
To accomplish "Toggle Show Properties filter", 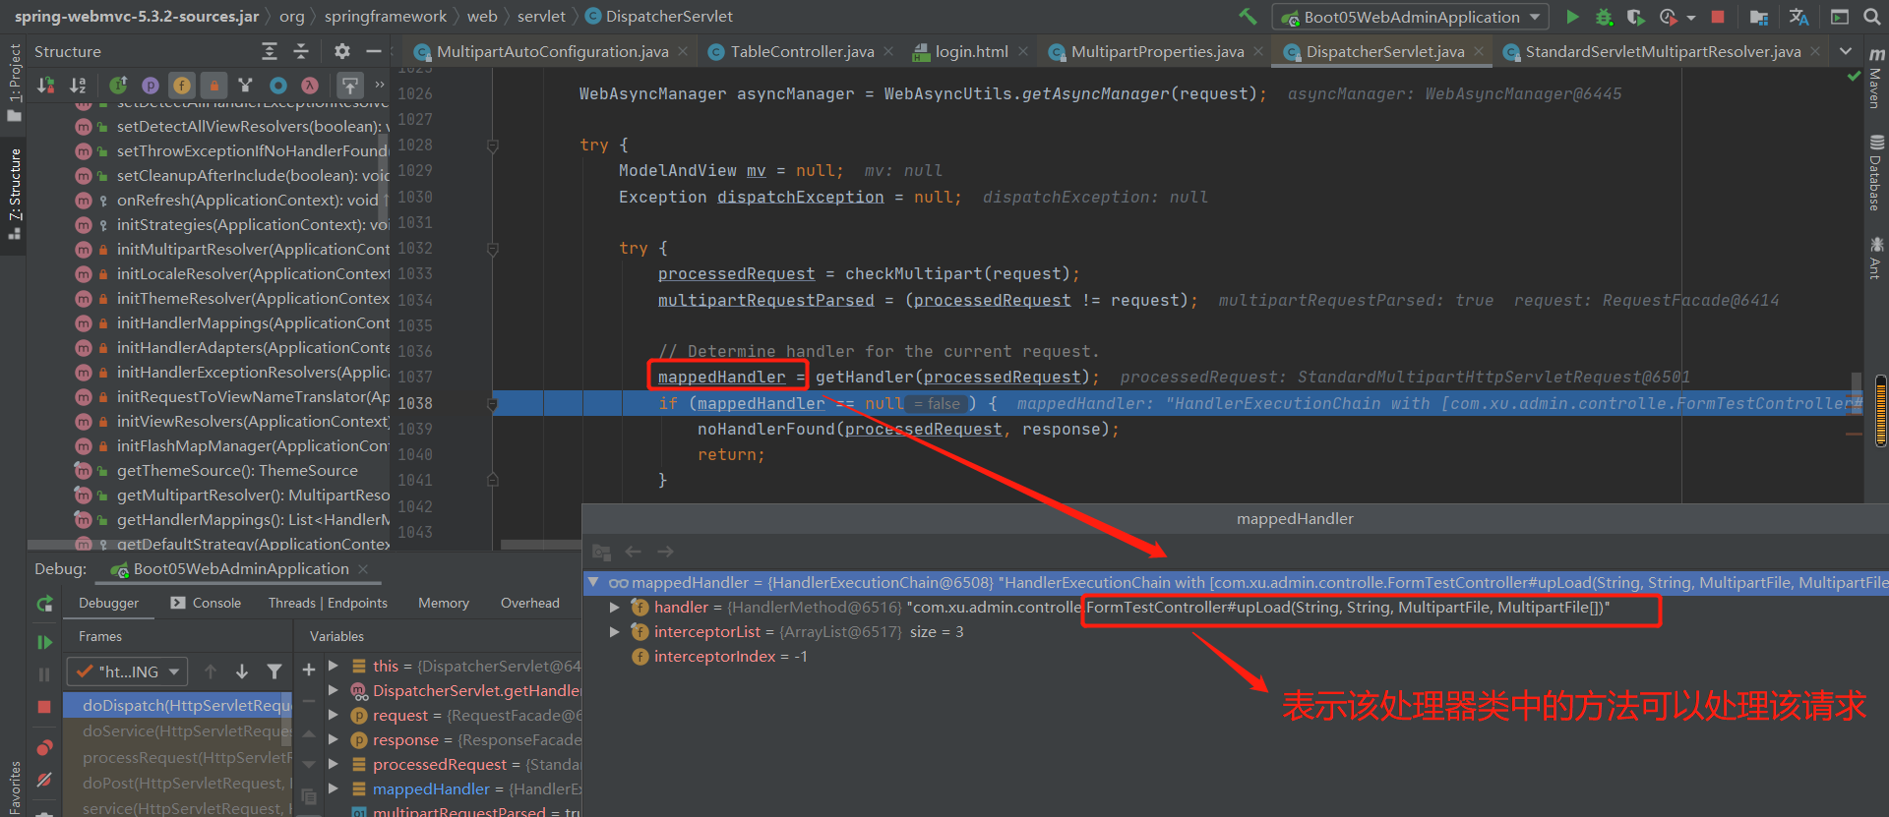I will point(150,86).
